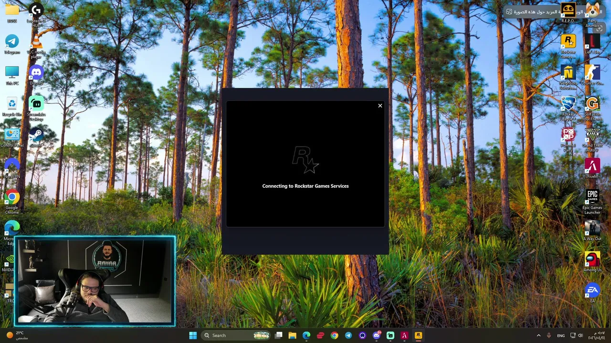Close the Rockstar Games connecting dialog
This screenshot has width=611, height=343.
[x=380, y=105]
